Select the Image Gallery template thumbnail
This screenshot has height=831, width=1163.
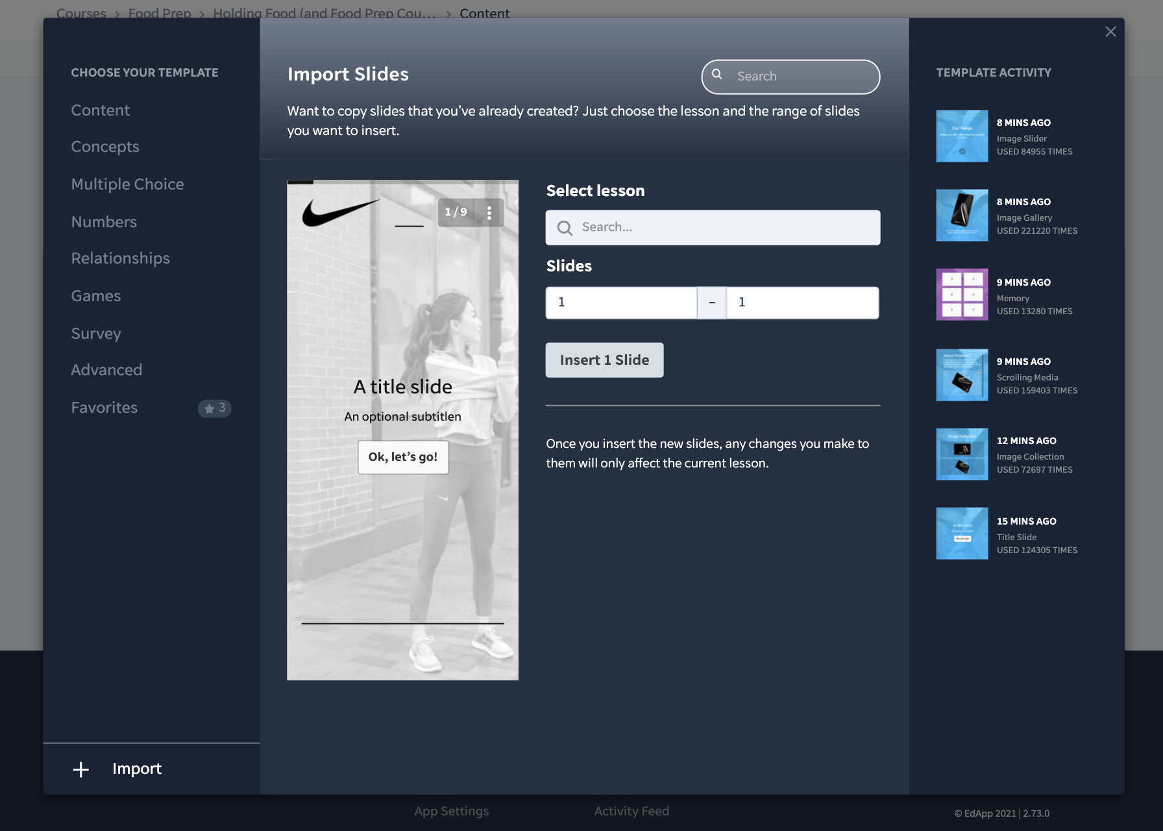point(962,216)
